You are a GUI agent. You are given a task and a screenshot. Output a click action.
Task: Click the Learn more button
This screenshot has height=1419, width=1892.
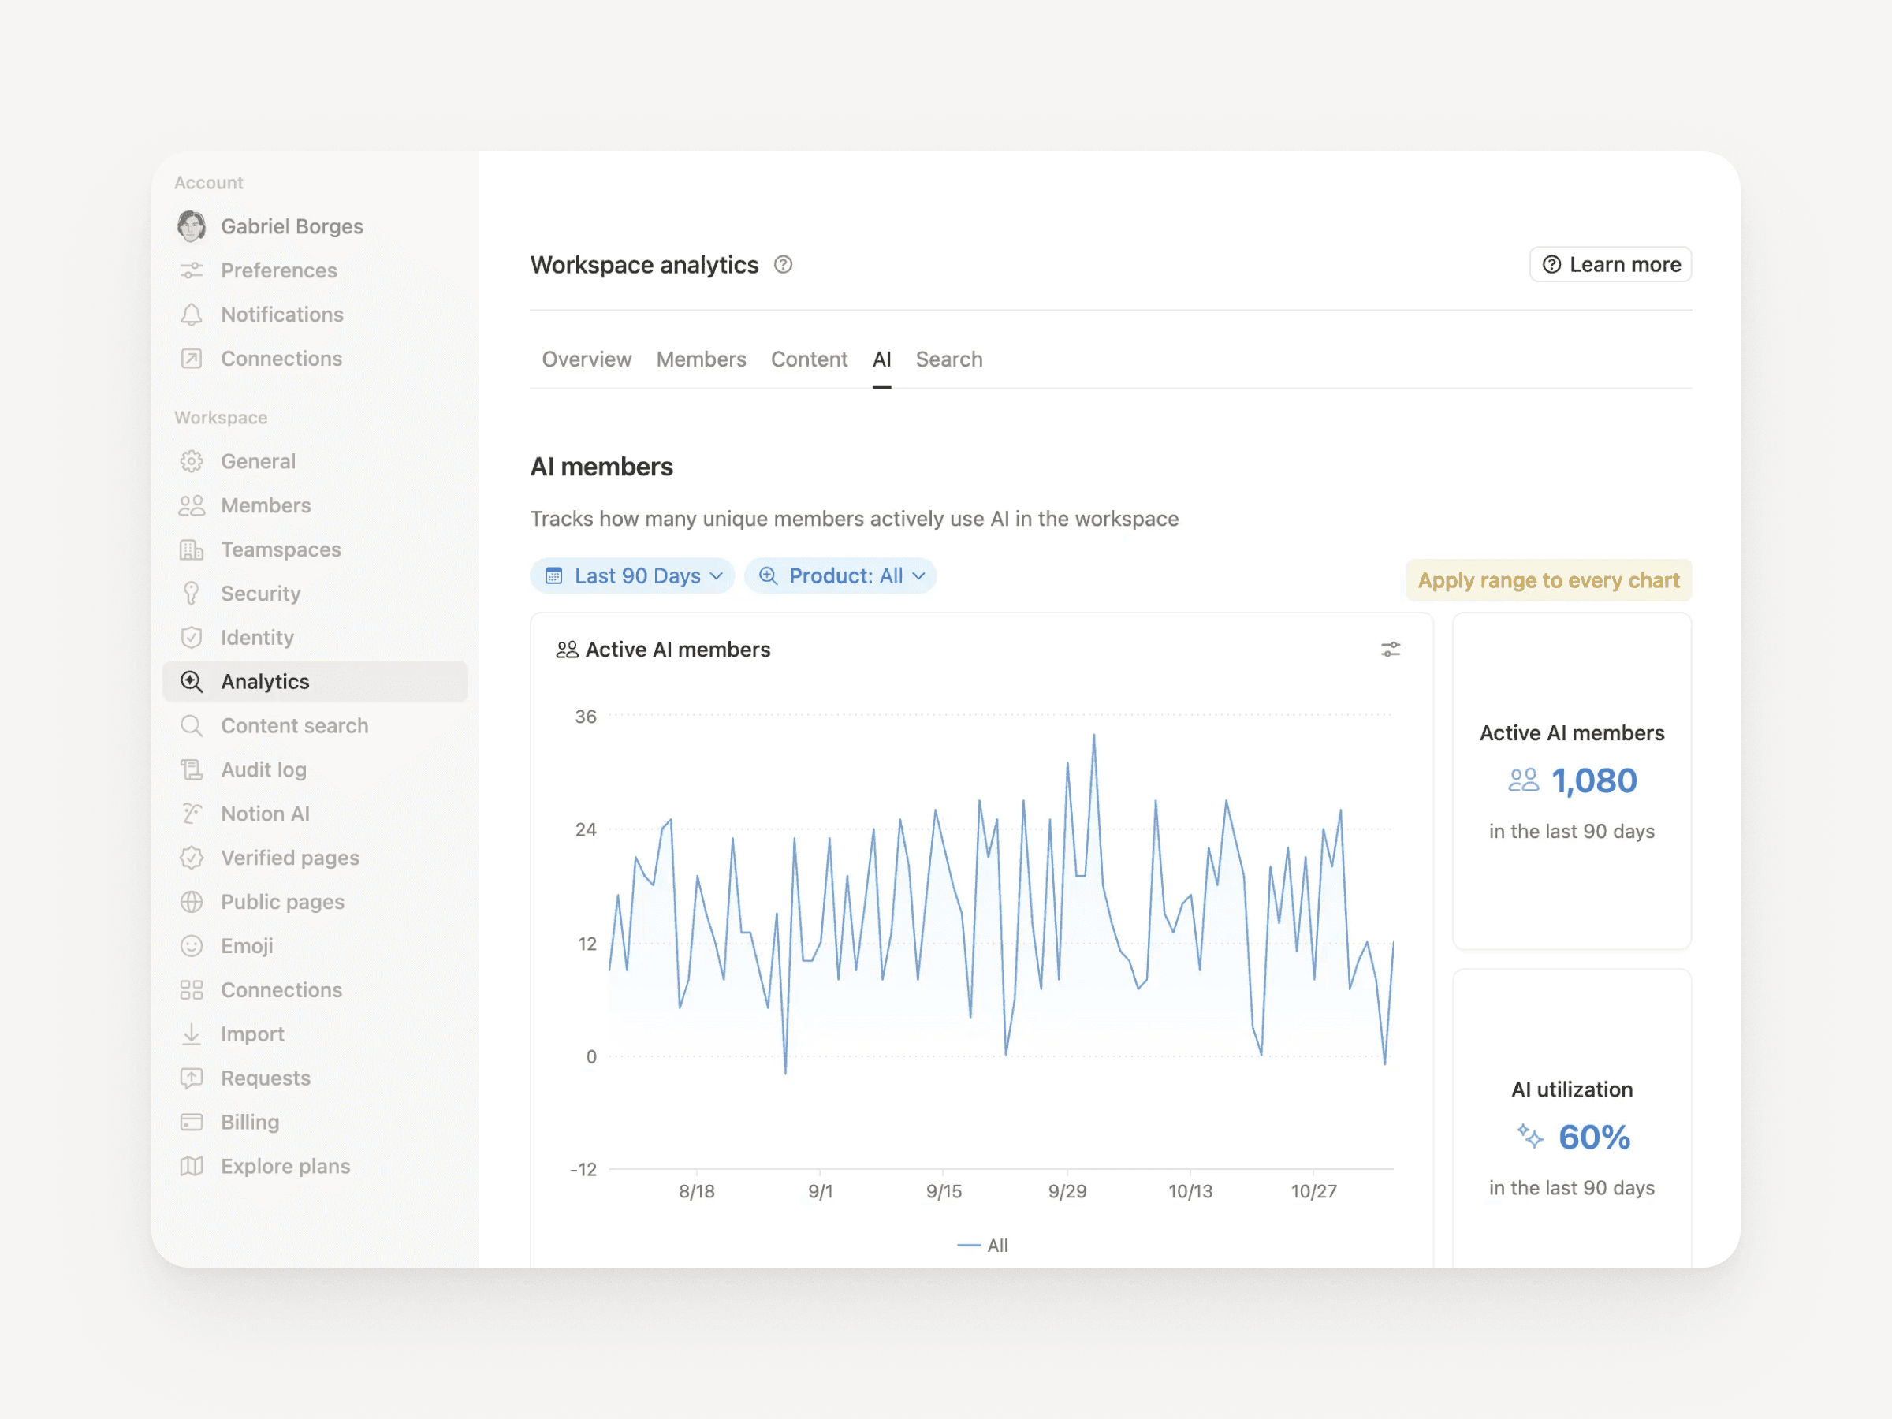tap(1610, 264)
